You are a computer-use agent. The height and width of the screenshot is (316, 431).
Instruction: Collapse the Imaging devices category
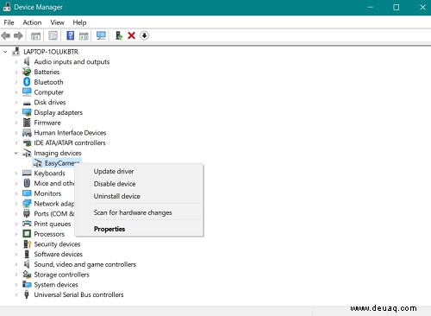[x=16, y=153]
